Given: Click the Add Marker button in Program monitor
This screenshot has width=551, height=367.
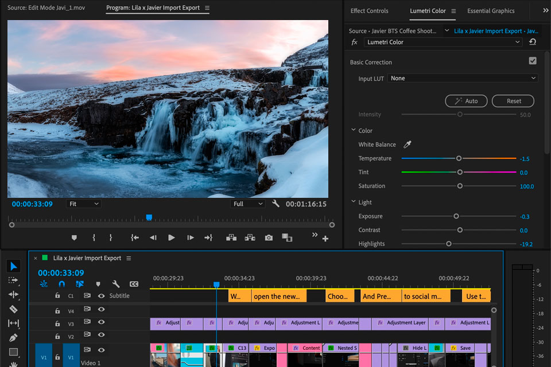Looking at the screenshot, I should 74,238.
